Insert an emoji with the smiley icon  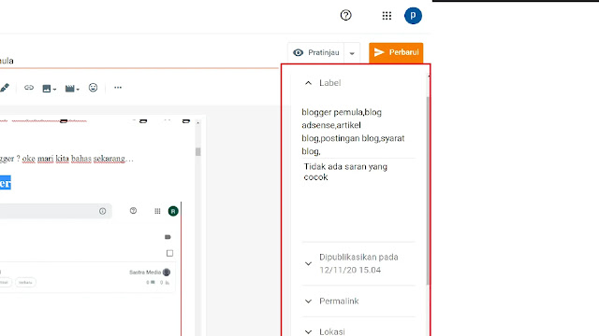tap(93, 88)
